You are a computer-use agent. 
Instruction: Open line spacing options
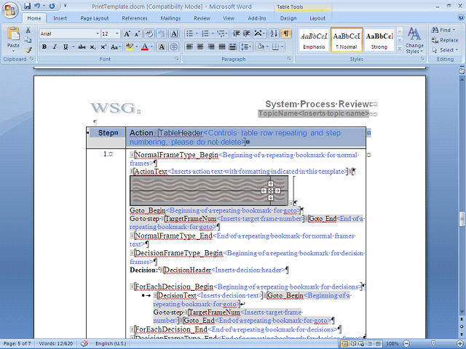246,47
